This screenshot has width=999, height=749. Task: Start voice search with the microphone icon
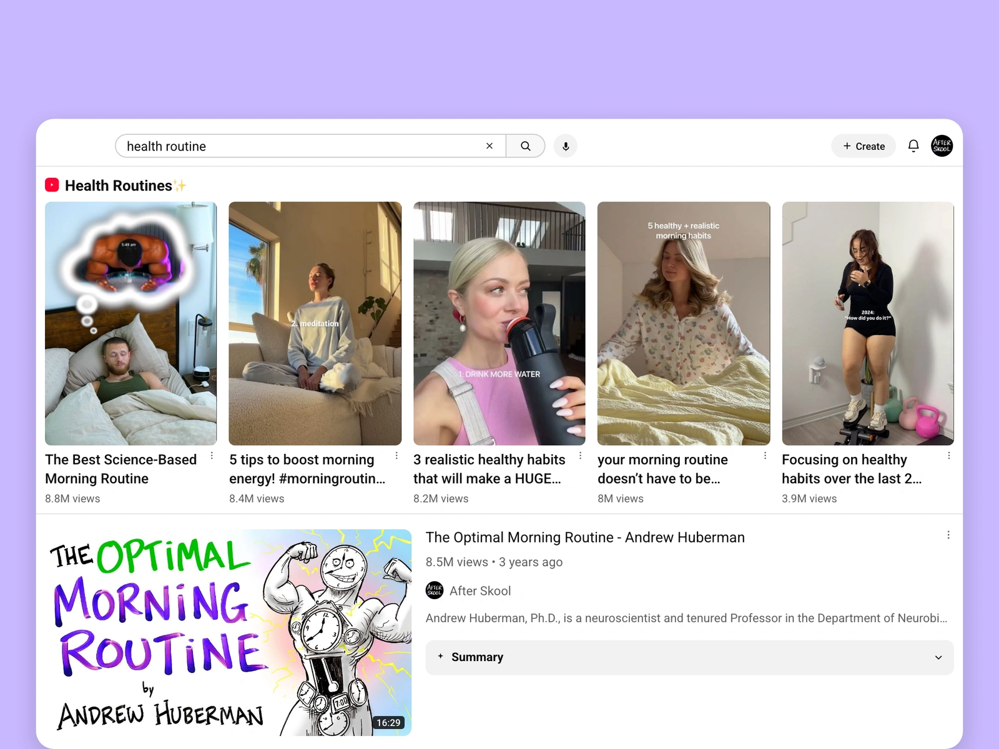point(566,146)
